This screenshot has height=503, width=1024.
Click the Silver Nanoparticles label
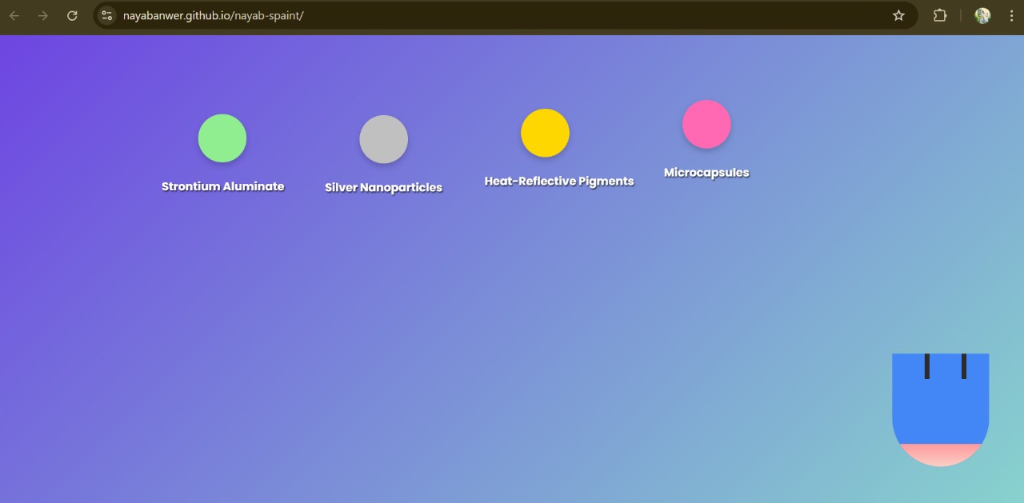pos(384,188)
